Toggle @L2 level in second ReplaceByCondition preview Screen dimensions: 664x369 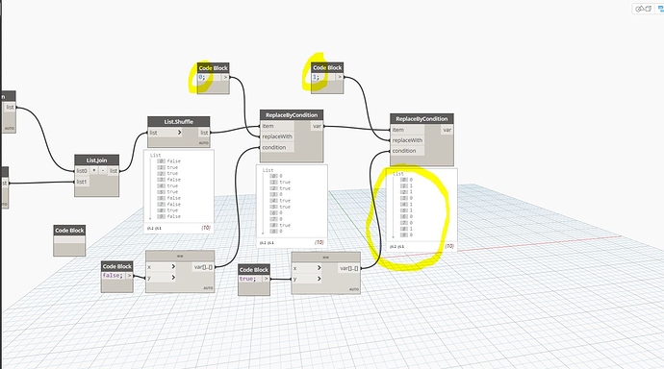(394, 246)
